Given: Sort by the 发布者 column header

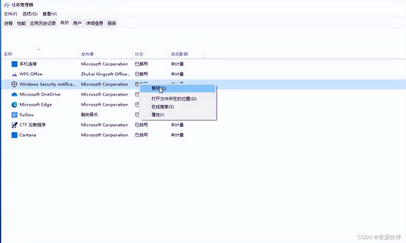Looking at the screenshot, I should tap(88, 54).
